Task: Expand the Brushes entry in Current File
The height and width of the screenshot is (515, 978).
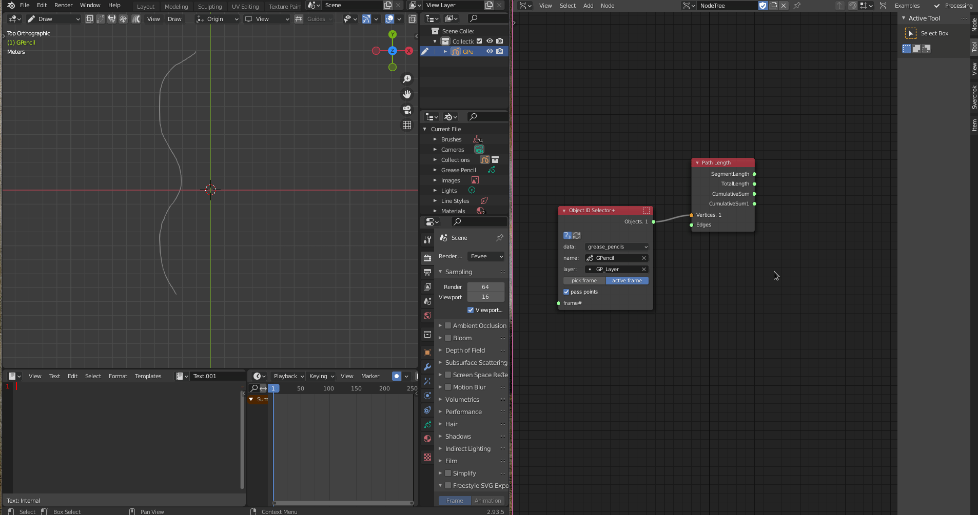Action: tap(435, 139)
